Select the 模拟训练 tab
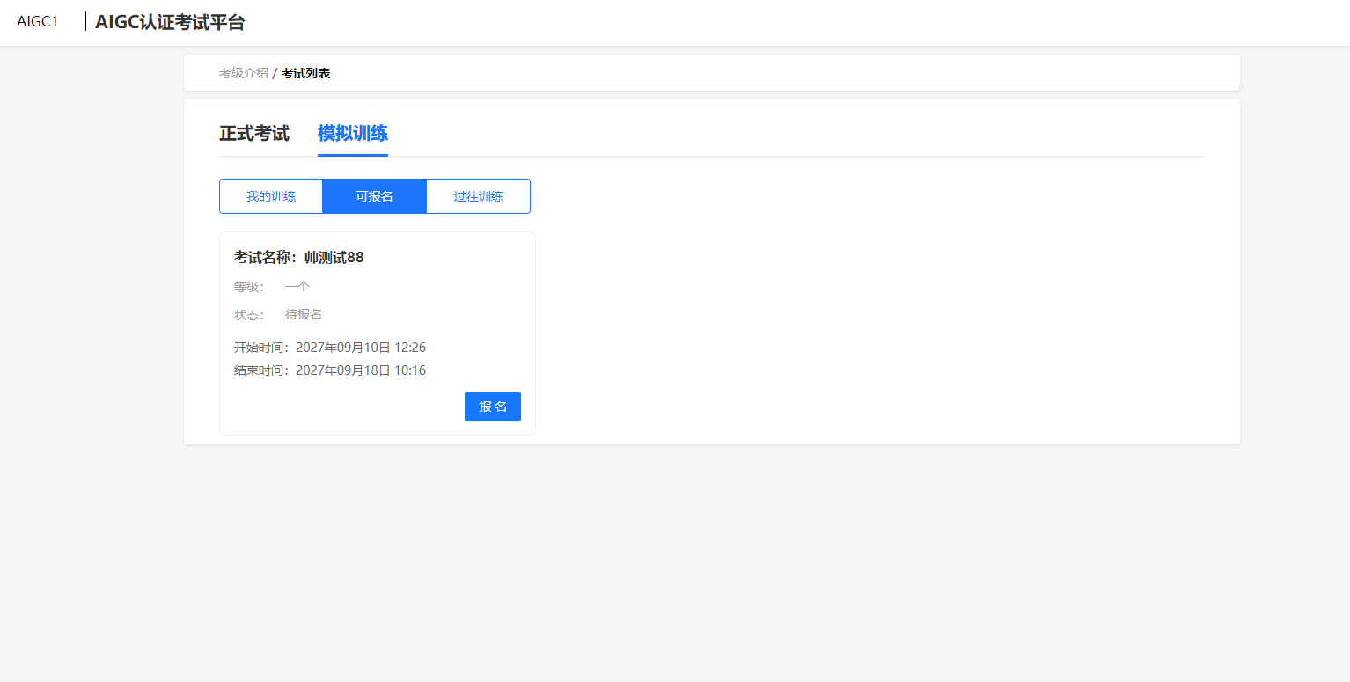The image size is (1350, 682). (x=353, y=134)
